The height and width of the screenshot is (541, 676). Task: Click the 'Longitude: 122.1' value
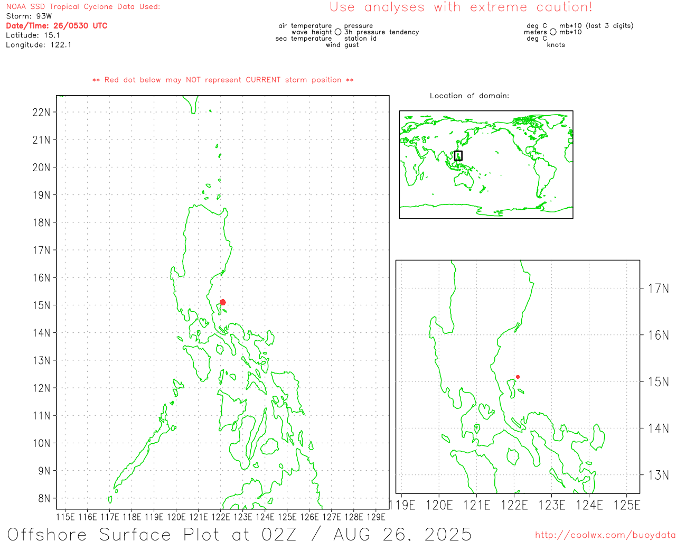(39, 45)
